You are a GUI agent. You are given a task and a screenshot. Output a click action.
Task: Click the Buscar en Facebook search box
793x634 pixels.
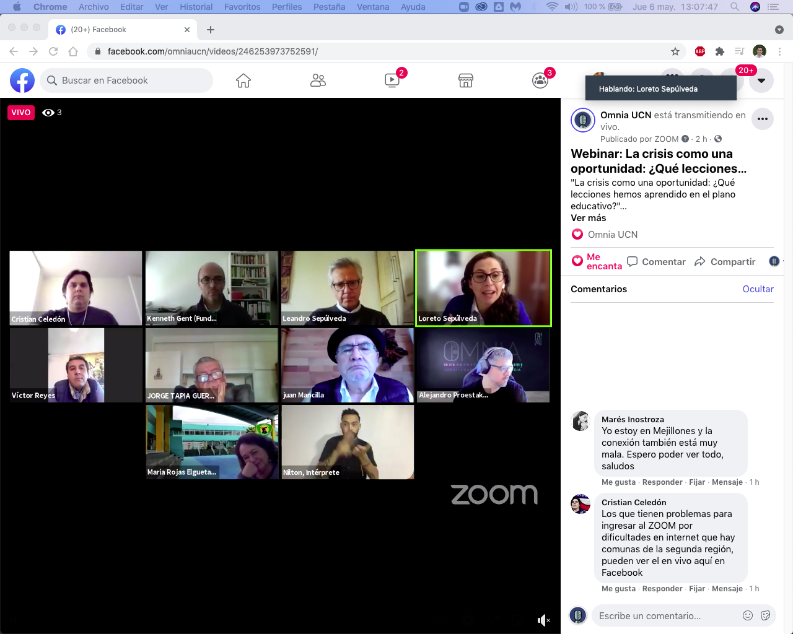(127, 80)
